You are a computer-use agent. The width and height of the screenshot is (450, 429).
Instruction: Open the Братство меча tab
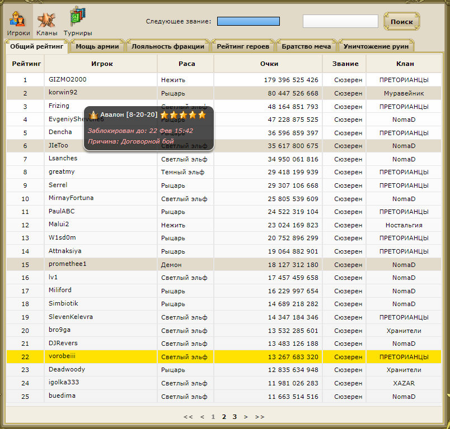[x=306, y=46]
